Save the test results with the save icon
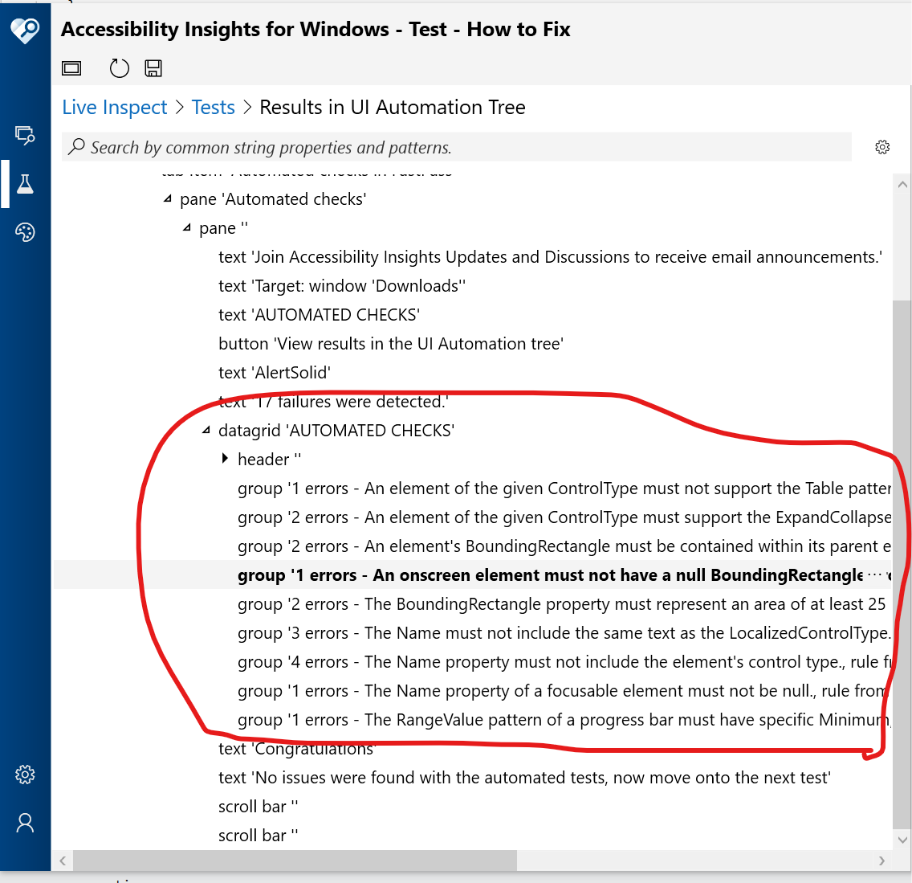 pos(153,67)
